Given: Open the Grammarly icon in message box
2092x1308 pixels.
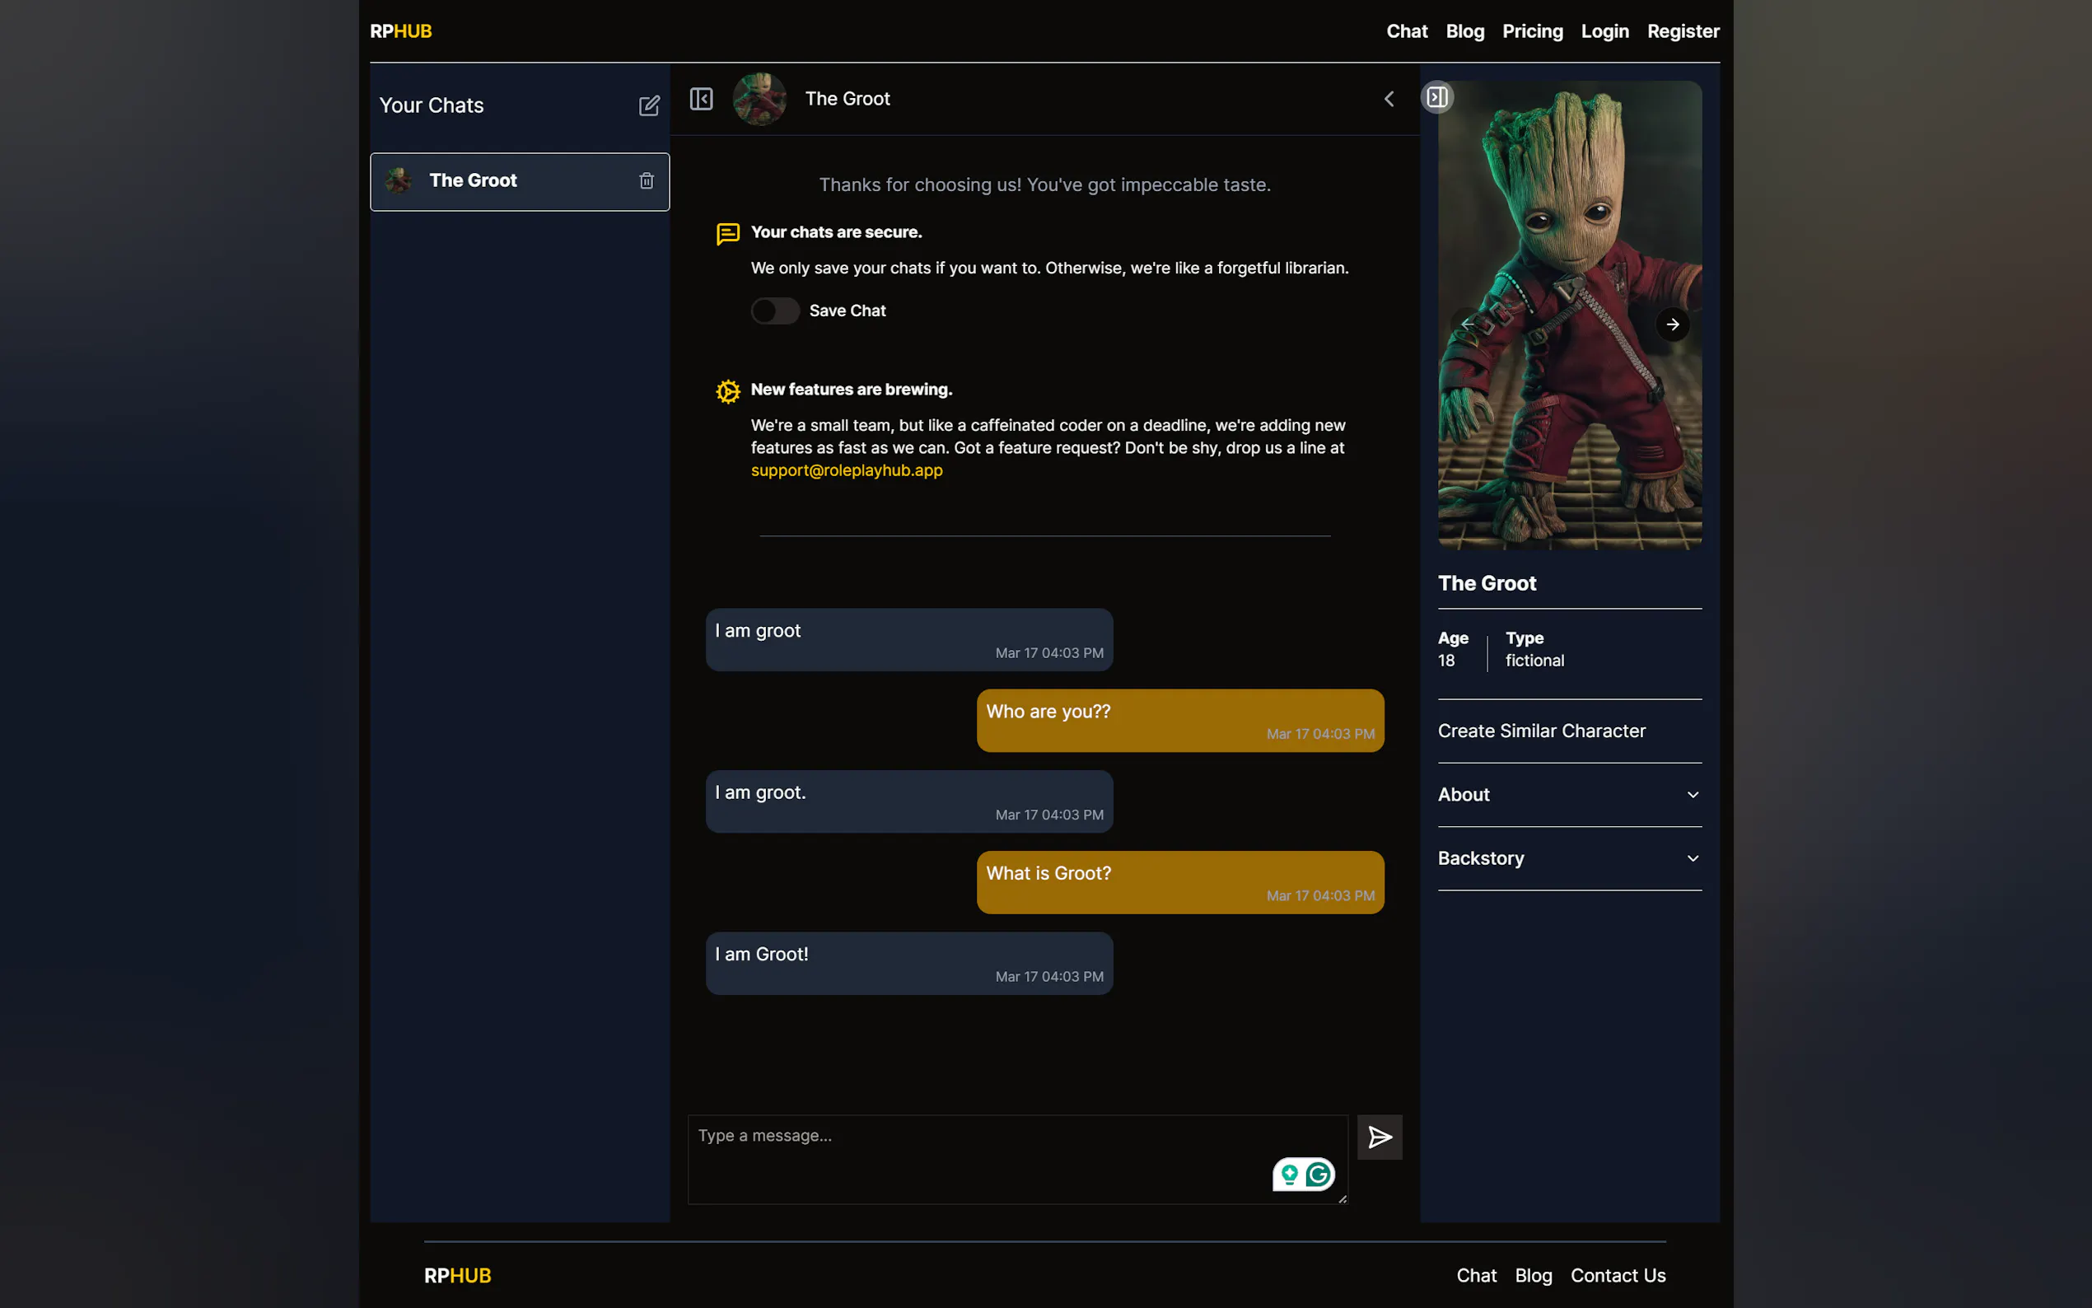Looking at the screenshot, I should point(1318,1174).
